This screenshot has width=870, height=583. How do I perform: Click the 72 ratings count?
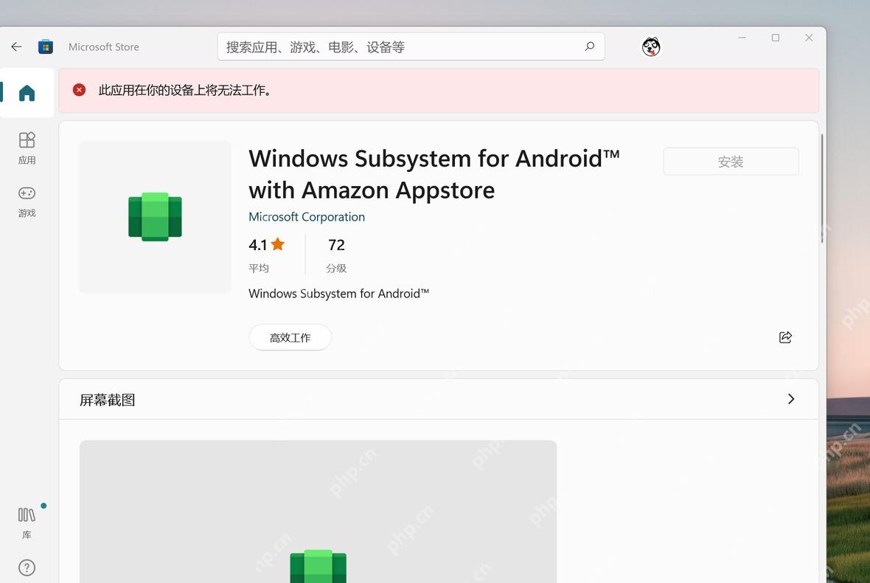336,245
